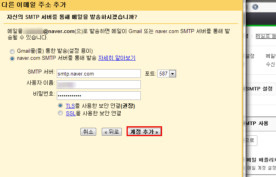The image size is (276, 177).
Task: Go back with the « 뒤로 button
Action: tap(112, 132)
